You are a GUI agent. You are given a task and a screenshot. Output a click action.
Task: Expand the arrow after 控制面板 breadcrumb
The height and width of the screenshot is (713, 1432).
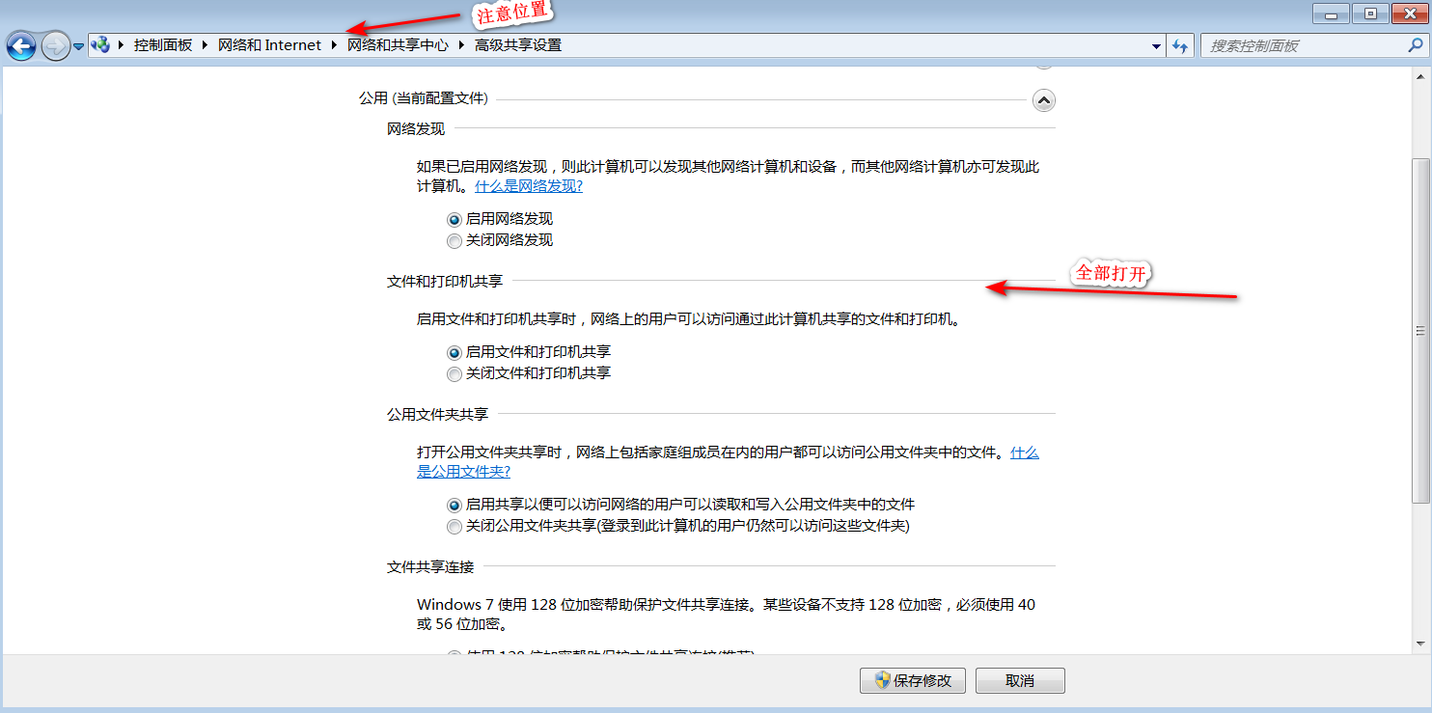205,45
